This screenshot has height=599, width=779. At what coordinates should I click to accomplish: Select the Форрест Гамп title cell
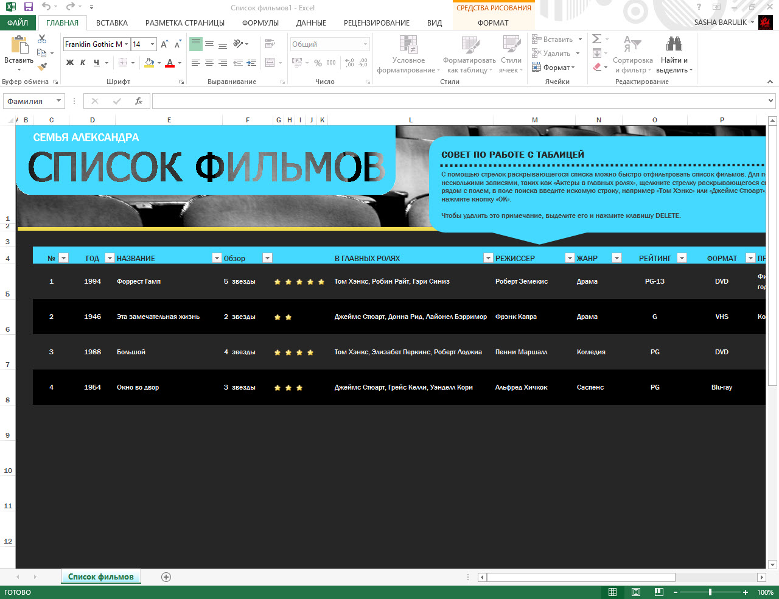169,281
